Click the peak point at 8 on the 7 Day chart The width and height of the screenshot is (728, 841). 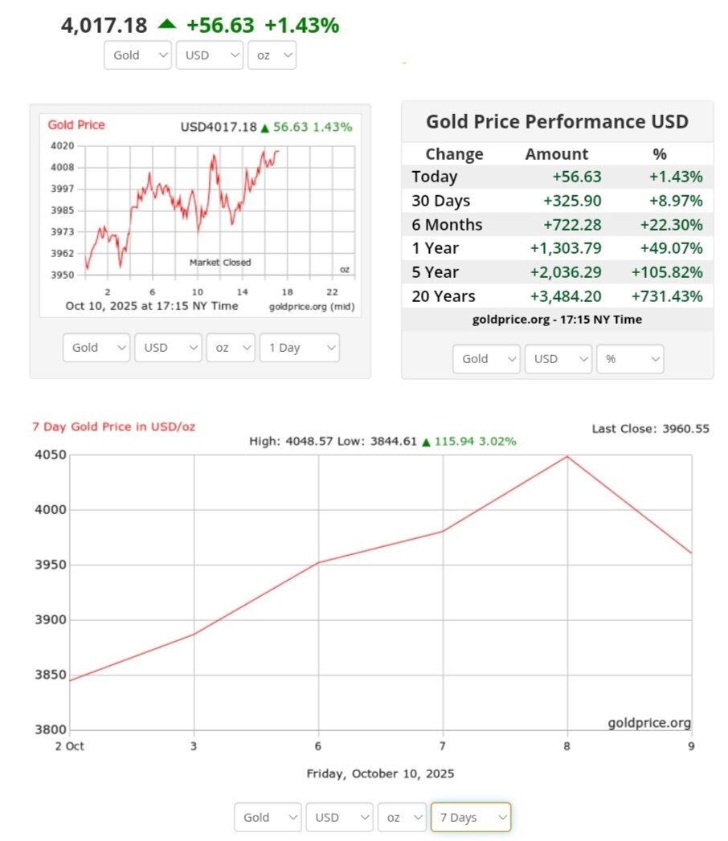click(567, 456)
